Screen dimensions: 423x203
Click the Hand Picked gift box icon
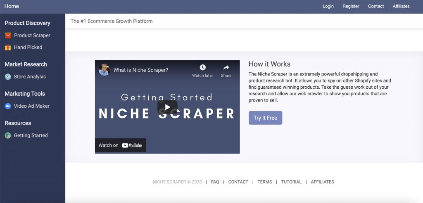8,47
